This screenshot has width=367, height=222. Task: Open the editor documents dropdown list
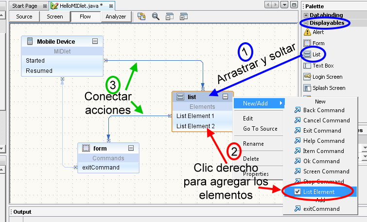point(284,5)
